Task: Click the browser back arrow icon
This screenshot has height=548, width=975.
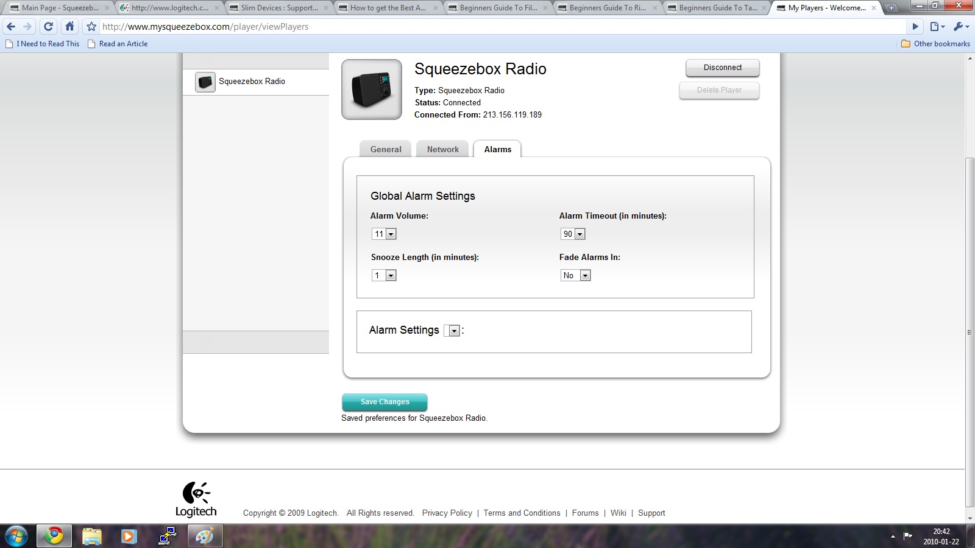Action: (x=11, y=27)
